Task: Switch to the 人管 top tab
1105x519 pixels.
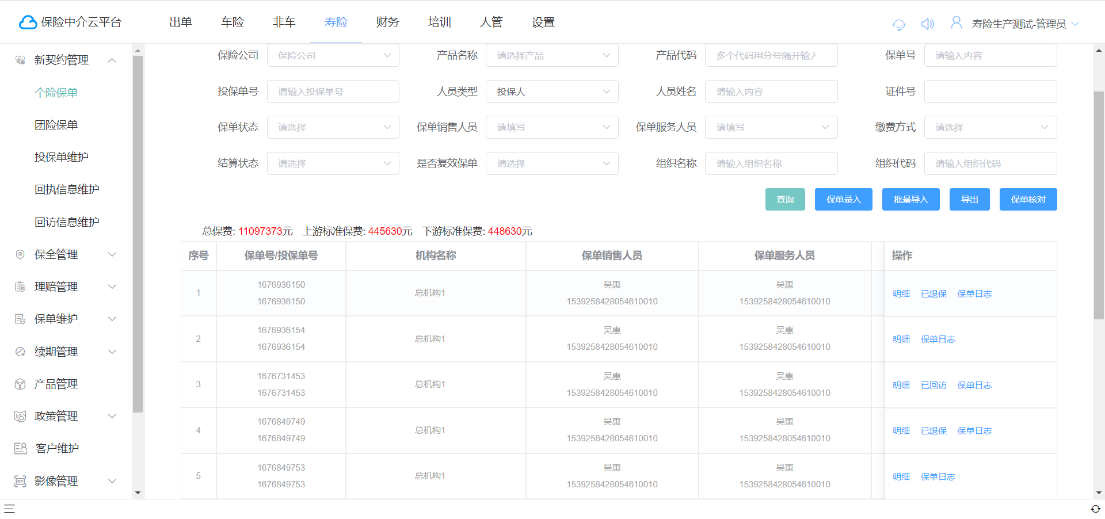Action: [491, 22]
